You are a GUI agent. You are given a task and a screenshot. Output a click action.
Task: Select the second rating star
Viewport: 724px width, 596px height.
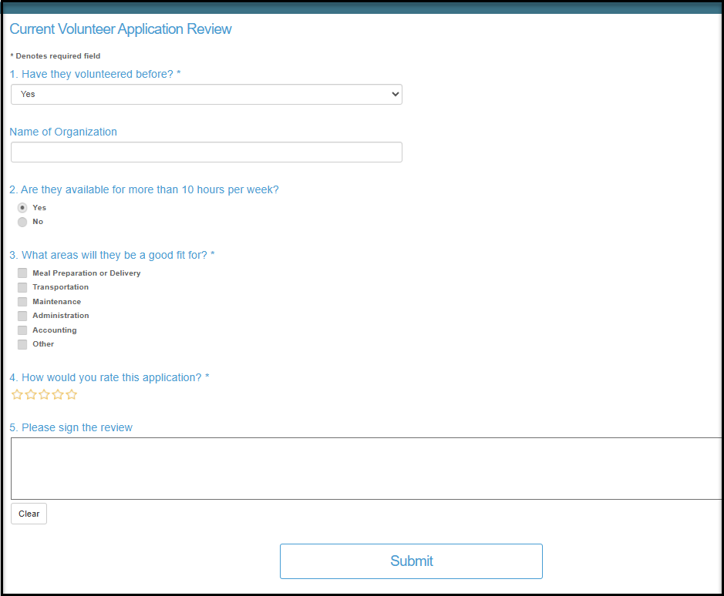click(31, 394)
